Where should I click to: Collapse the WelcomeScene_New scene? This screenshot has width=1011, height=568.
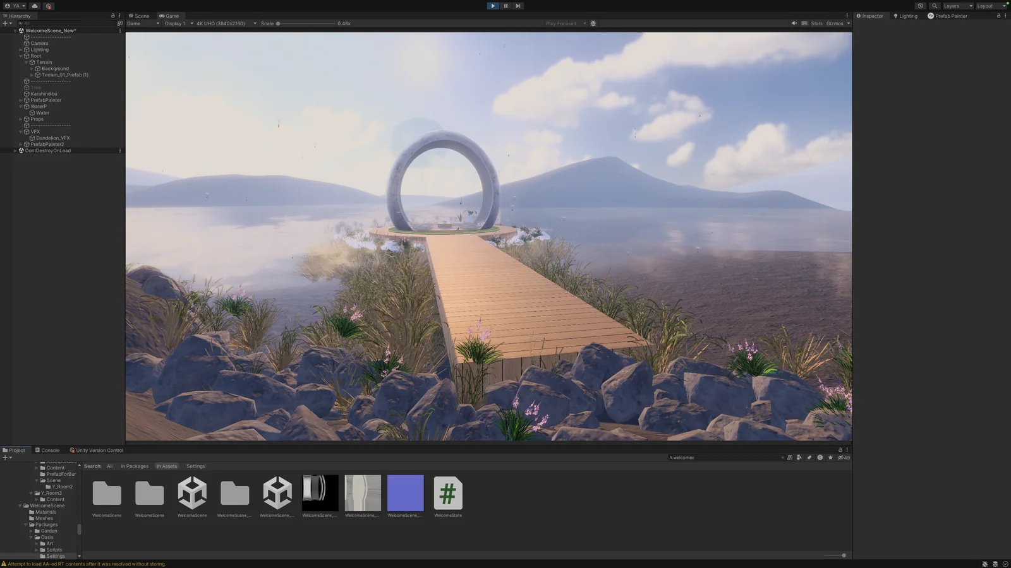point(15,30)
